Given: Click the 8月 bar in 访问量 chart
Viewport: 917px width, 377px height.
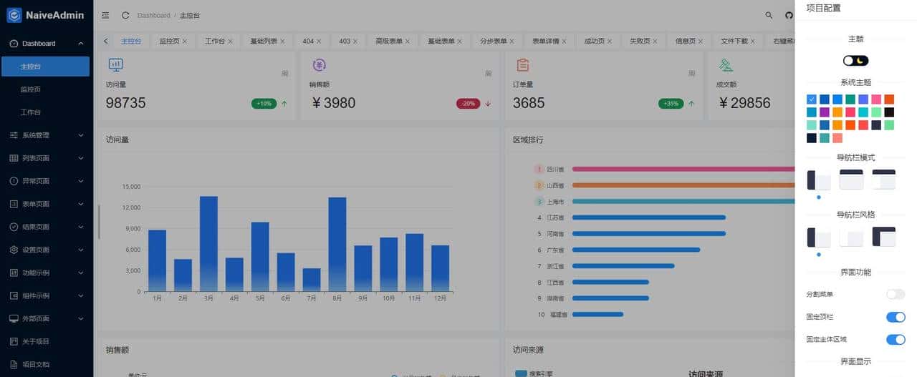Looking at the screenshot, I should (337, 244).
